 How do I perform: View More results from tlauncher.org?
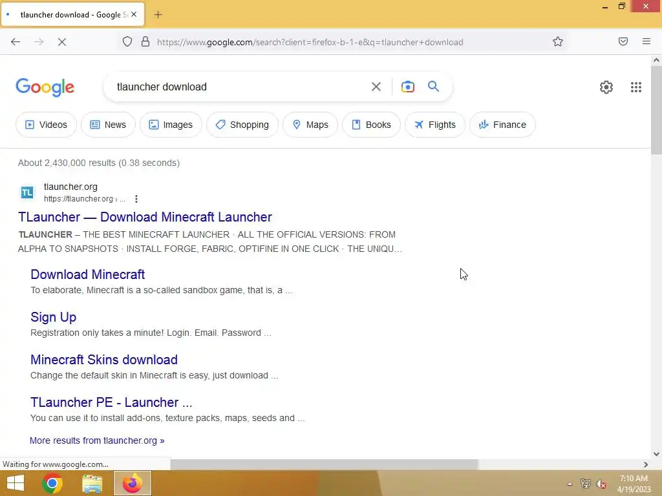point(97,440)
